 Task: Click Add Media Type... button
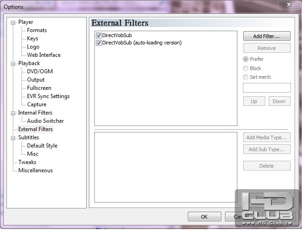coord(267,137)
